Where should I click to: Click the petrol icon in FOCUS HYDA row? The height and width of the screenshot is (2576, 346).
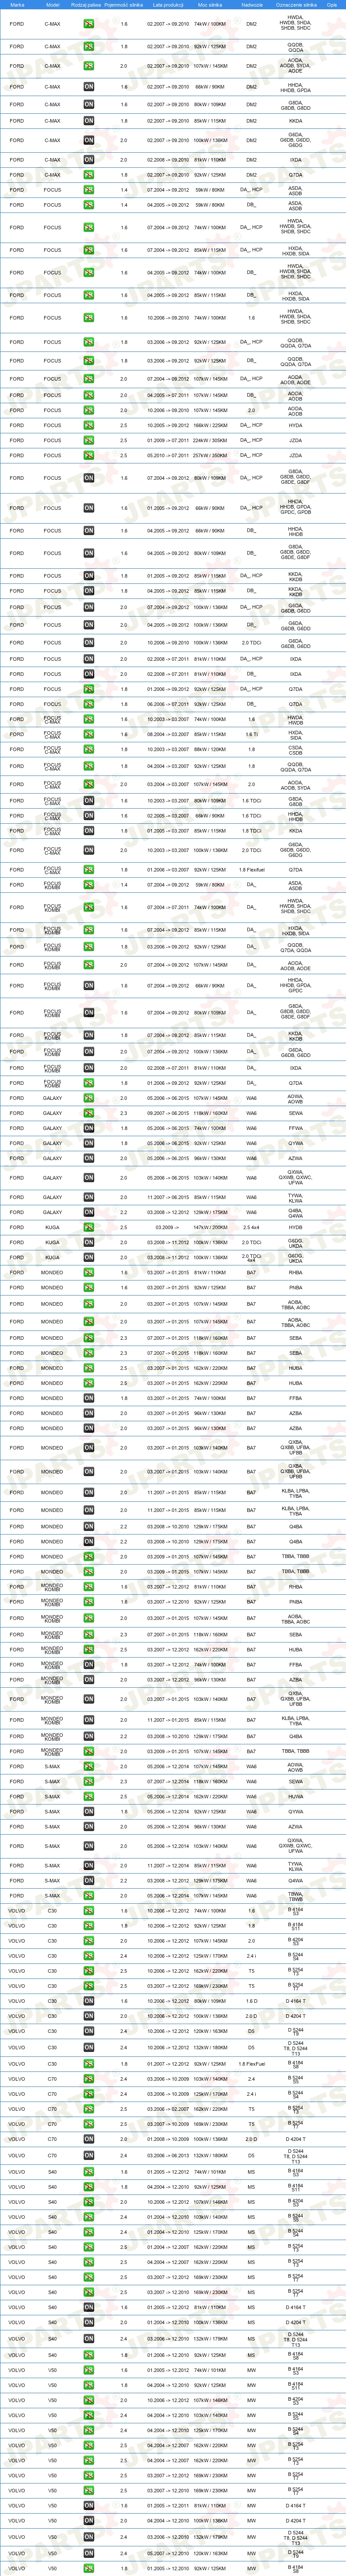[x=89, y=425]
